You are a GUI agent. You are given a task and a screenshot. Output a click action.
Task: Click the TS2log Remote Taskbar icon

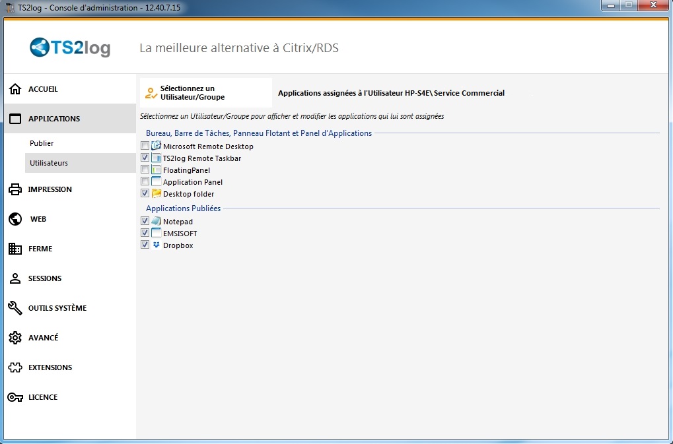pyautogui.click(x=157, y=158)
